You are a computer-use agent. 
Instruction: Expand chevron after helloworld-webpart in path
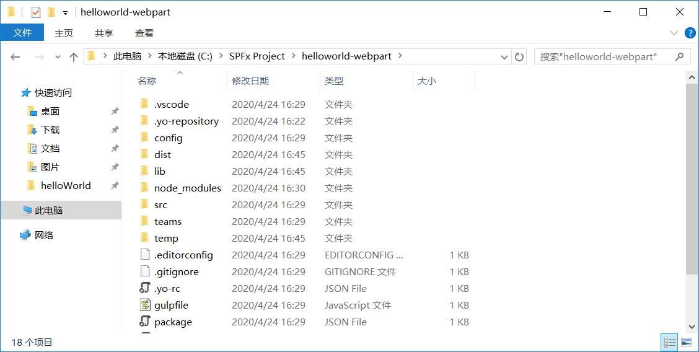400,56
